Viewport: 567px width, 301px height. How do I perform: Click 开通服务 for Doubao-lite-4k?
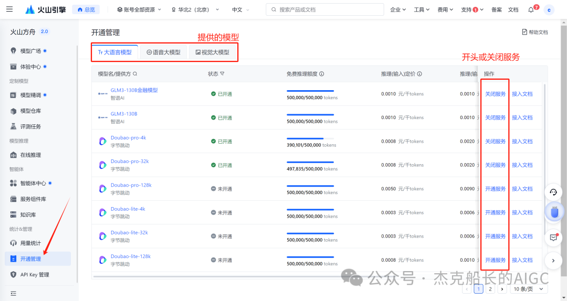click(495, 212)
